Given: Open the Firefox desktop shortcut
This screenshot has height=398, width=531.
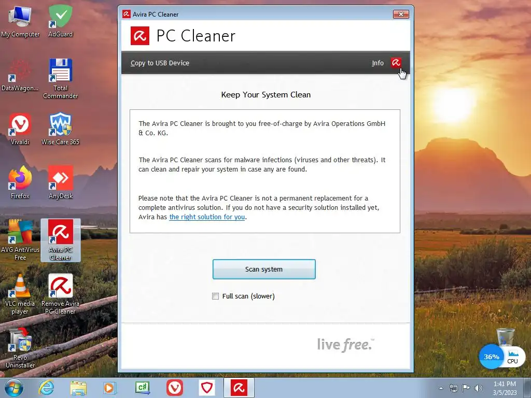Looking at the screenshot, I should pos(20,183).
